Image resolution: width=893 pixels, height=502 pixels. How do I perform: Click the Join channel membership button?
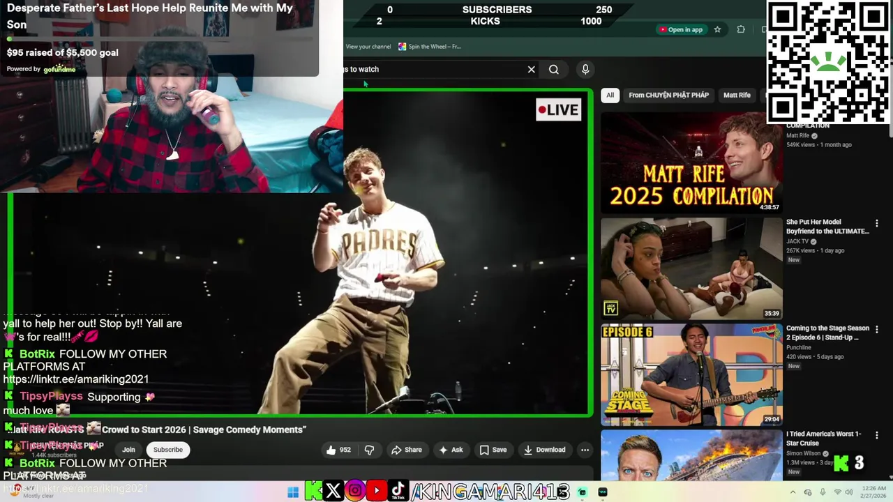point(128,450)
